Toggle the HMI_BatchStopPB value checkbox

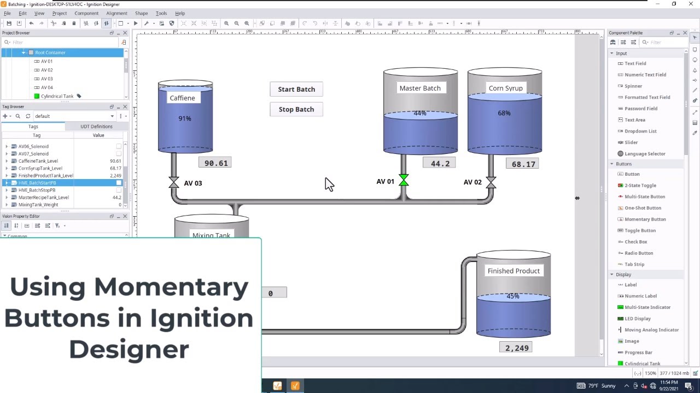pyautogui.click(x=119, y=190)
